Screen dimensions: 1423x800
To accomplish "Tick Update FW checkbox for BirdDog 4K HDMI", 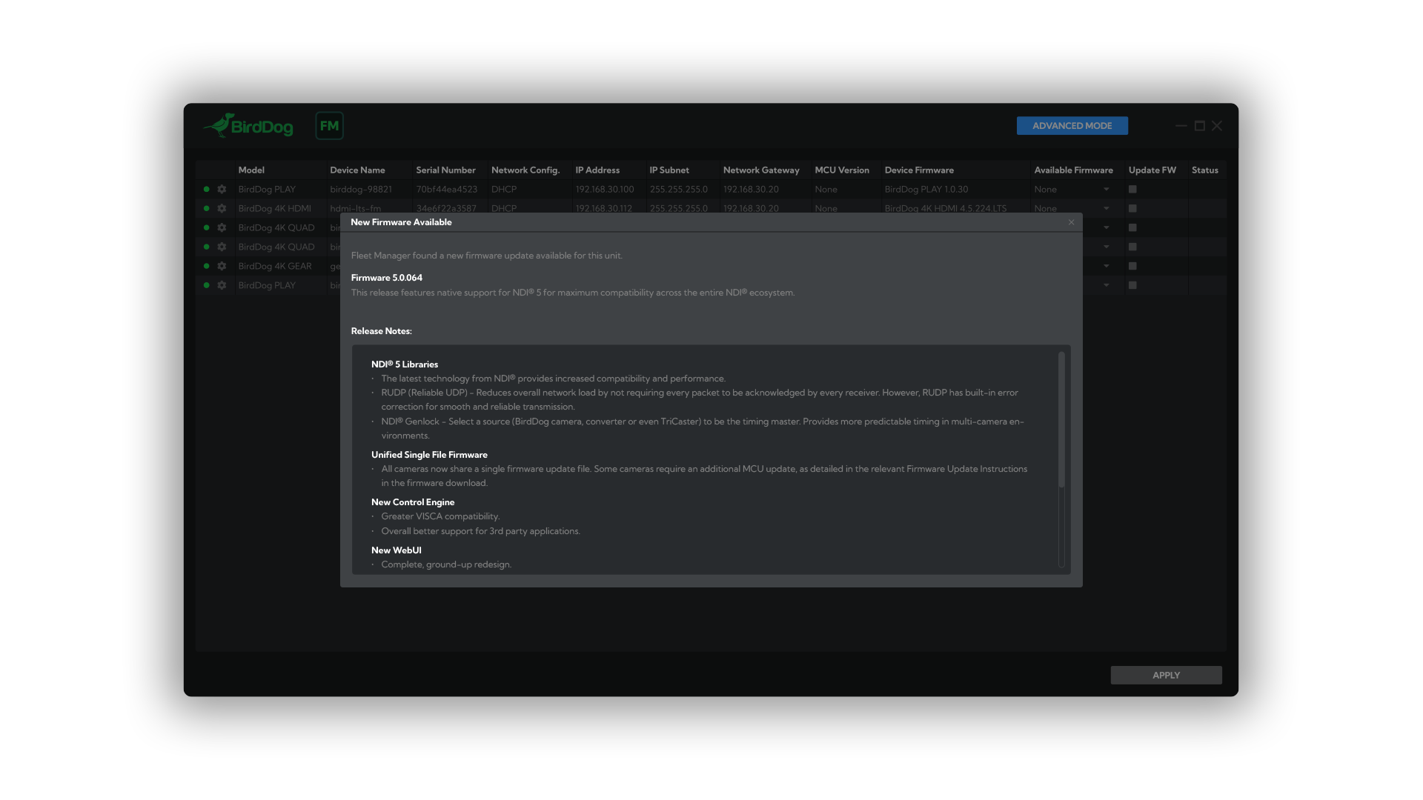I will click(1132, 209).
